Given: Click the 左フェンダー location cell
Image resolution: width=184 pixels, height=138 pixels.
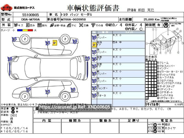Looking at the screenshot, I should pyautogui.click(x=105, y=88).
